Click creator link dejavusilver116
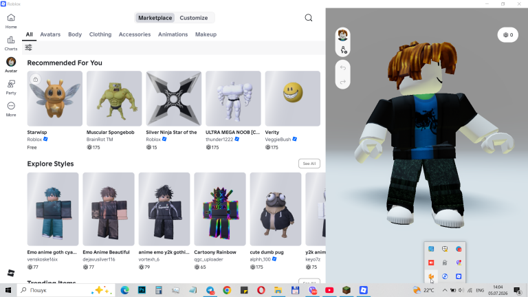The width and height of the screenshot is (528, 297). pos(99,259)
